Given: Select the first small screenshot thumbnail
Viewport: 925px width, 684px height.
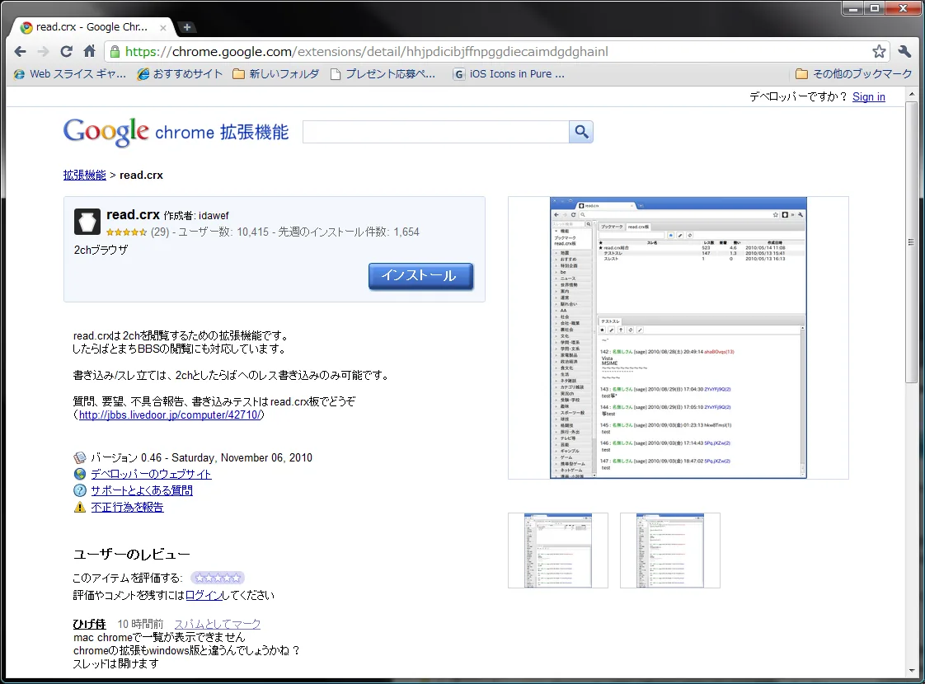Looking at the screenshot, I should (558, 550).
